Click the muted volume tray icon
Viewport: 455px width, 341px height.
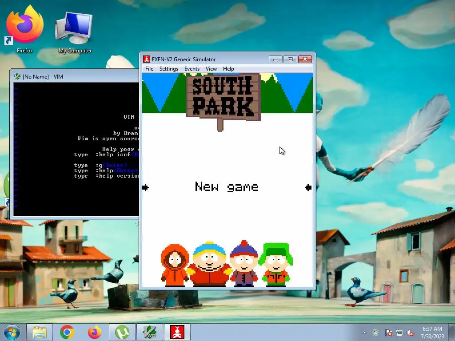tap(410, 333)
